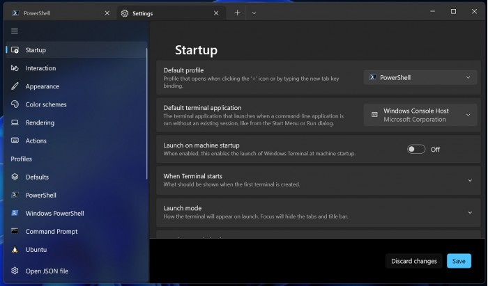Add a new tab with plus button
The width and height of the screenshot is (488, 286).
pyautogui.click(x=237, y=13)
